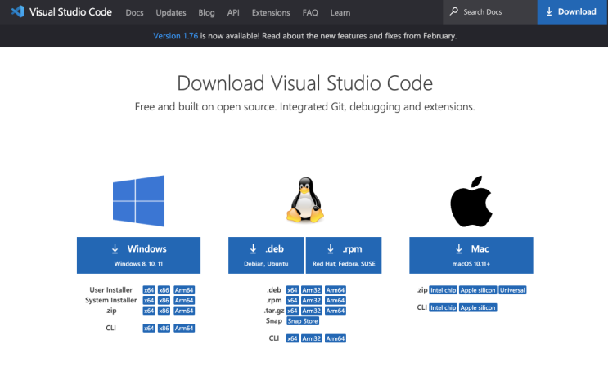Click the Windows logo image
Screen dimensions: 608x367
coord(138,200)
